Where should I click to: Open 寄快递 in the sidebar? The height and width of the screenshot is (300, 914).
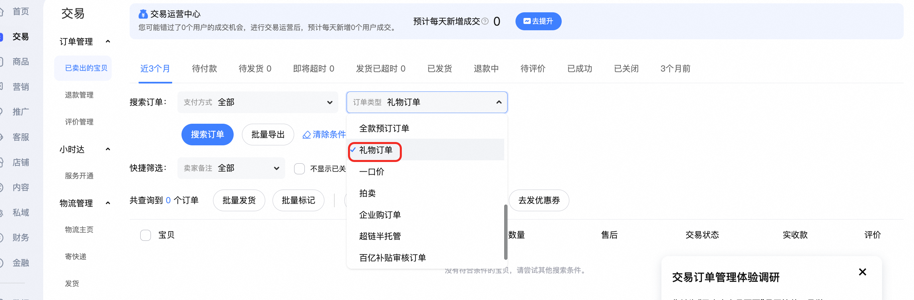tap(75, 257)
